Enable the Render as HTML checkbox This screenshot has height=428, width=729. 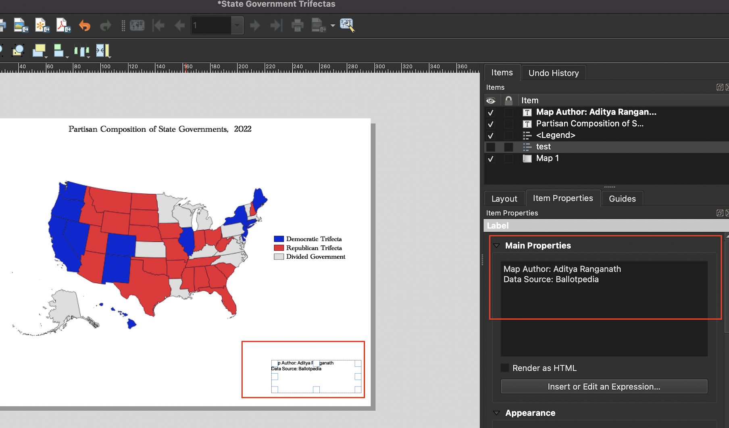pyautogui.click(x=505, y=368)
